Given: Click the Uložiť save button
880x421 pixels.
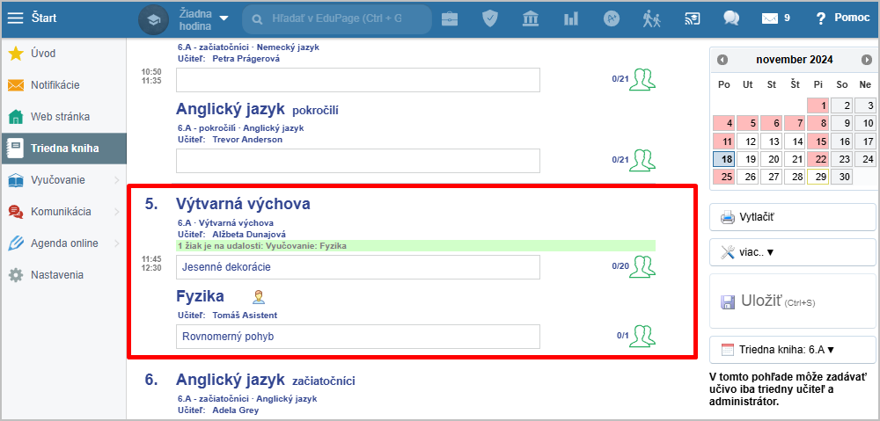Looking at the screenshot, I should point(793,301).
